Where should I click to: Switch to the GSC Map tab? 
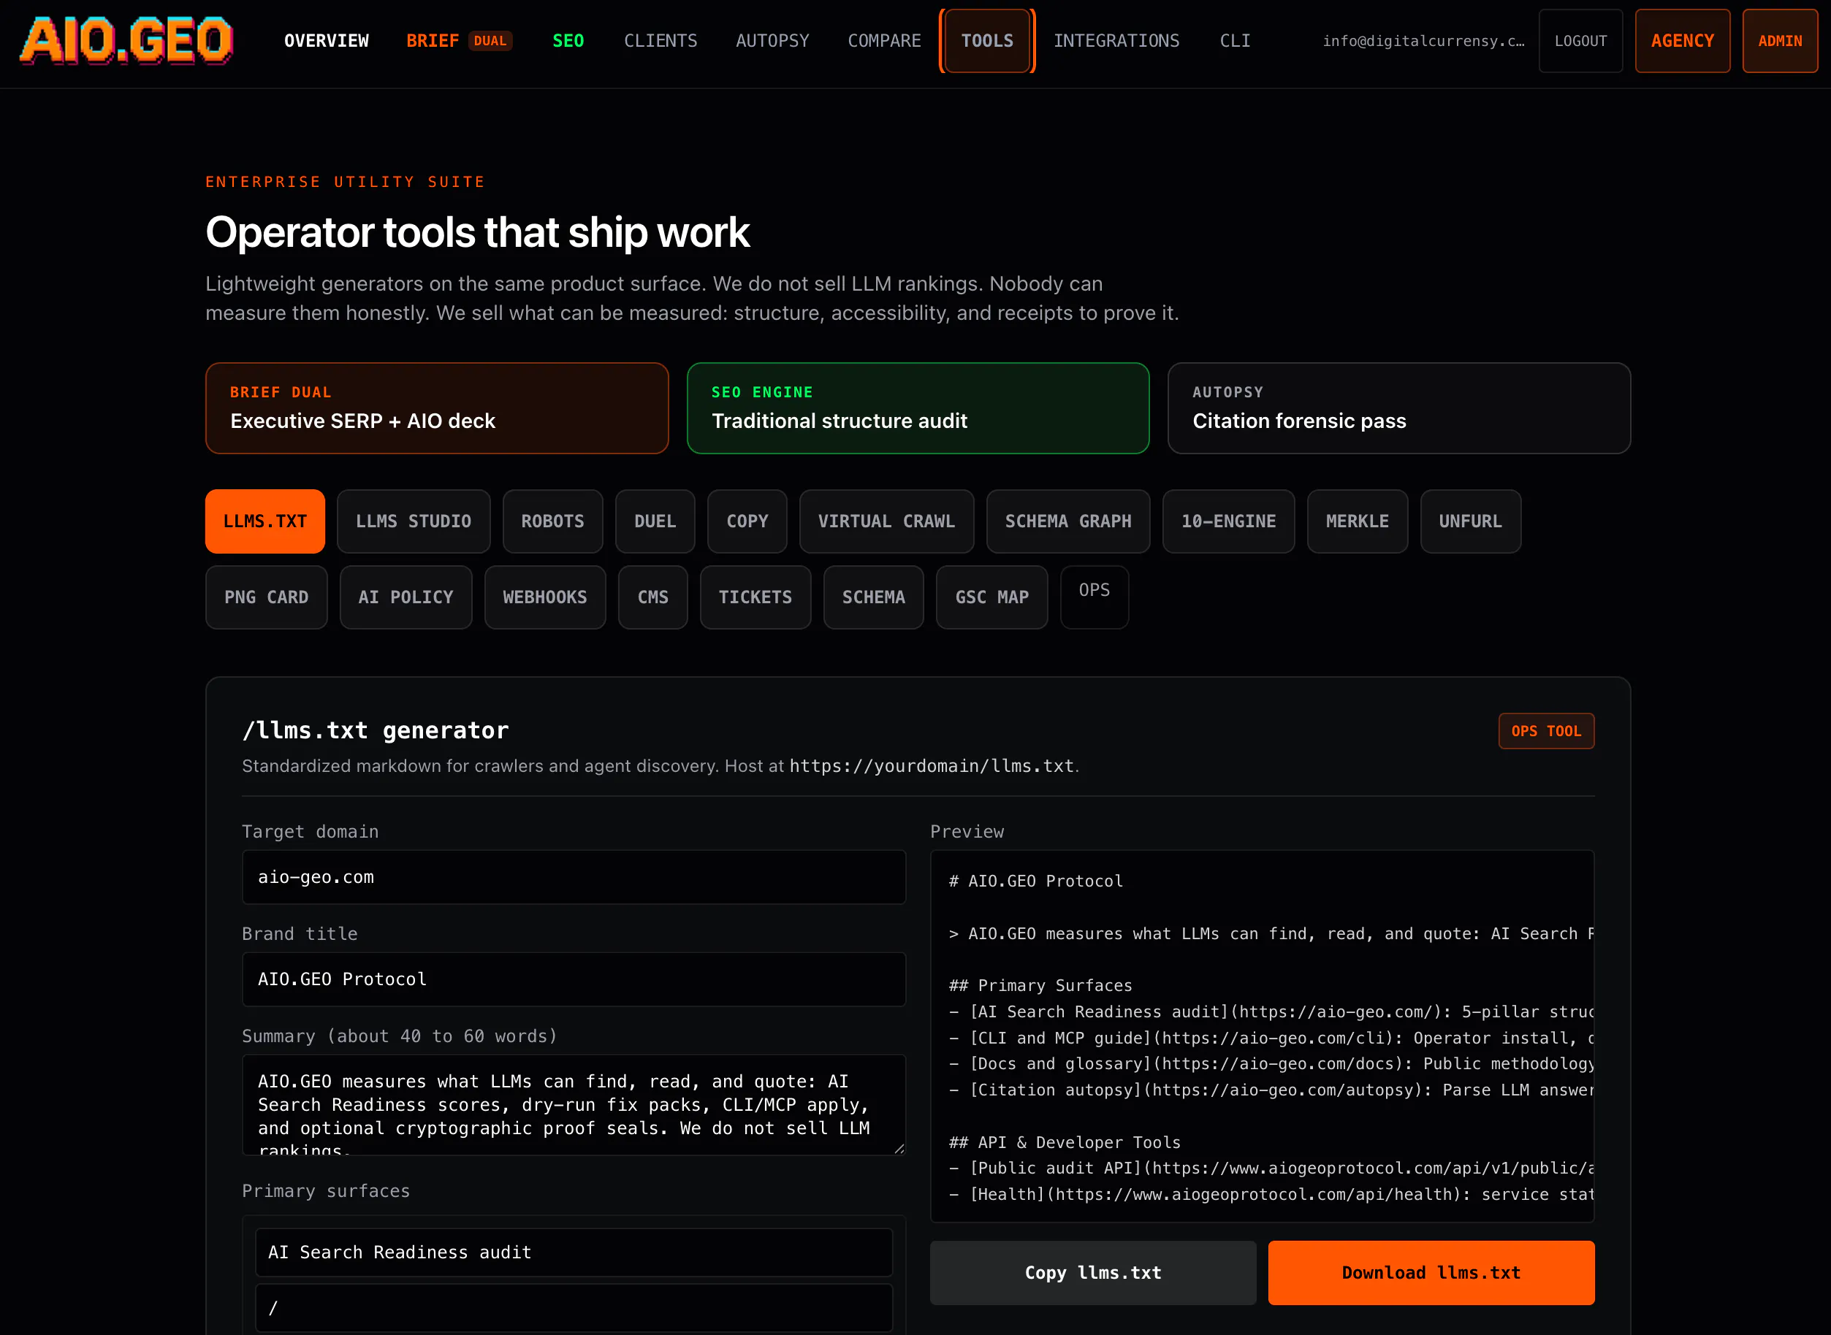992,597
